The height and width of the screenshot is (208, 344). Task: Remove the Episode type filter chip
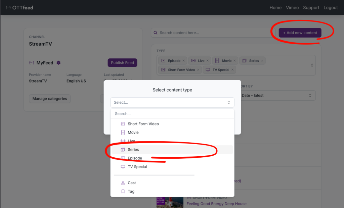[184, 61]
